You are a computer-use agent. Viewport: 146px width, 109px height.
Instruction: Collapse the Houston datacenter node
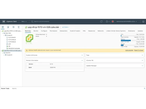coord(3,53)
